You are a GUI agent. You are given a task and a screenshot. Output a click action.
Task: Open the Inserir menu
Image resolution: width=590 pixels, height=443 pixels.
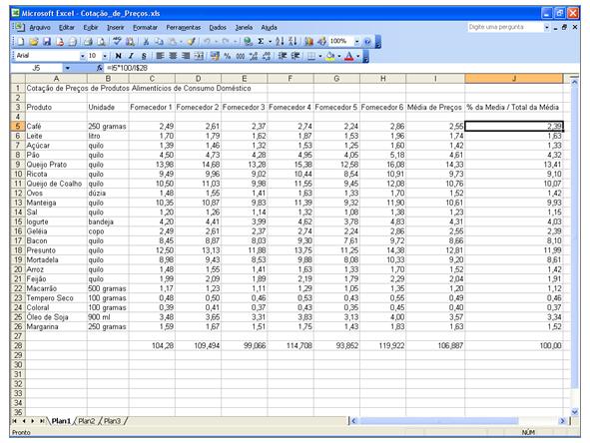pyautogui.click(x=116, y=28)
